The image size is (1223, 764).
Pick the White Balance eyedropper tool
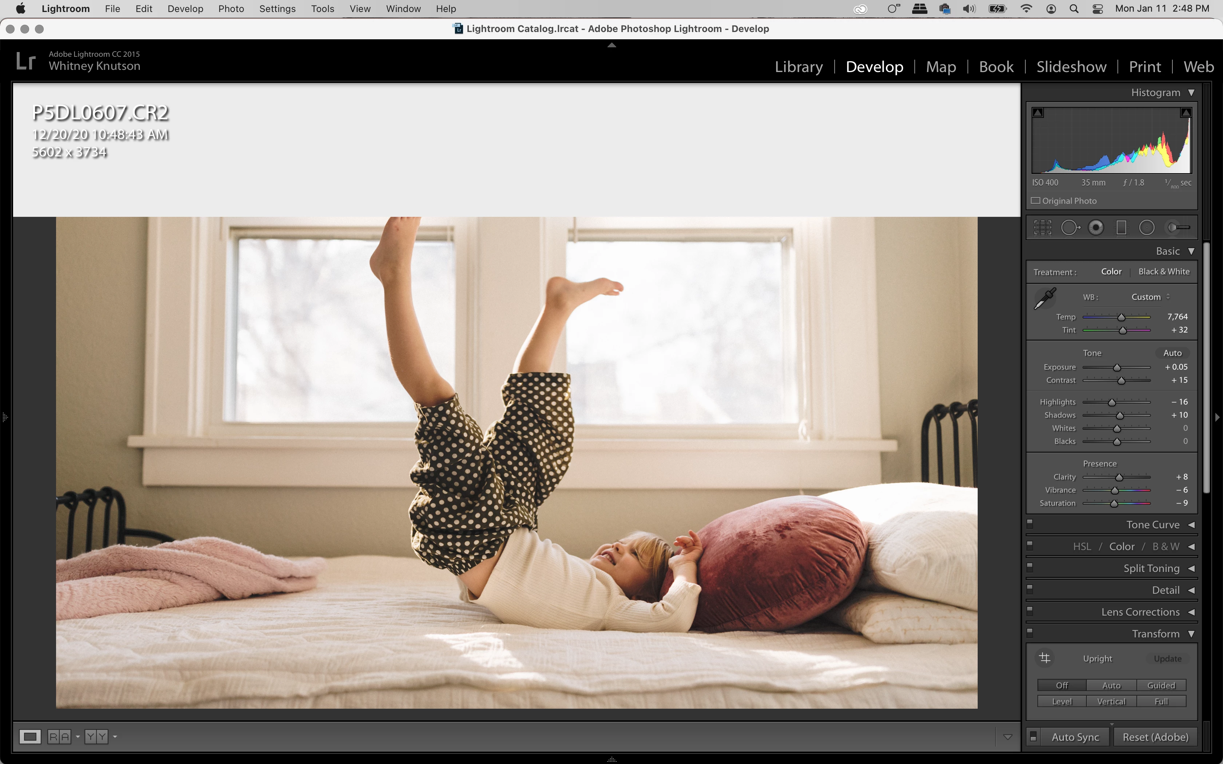coord(1045,298)
